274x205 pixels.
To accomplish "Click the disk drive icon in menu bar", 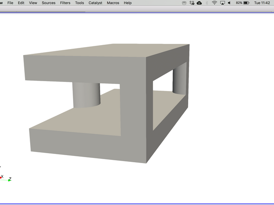I will coord(184,3).
